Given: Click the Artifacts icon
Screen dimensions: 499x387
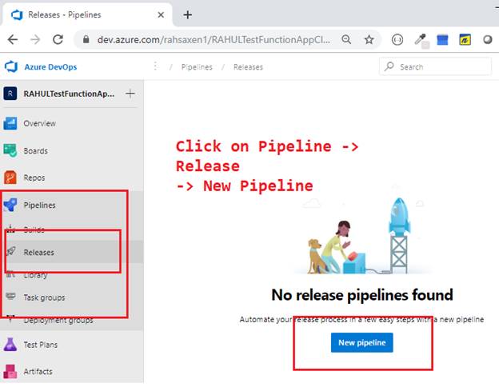Looking at the screenshot, I should 10,371.
